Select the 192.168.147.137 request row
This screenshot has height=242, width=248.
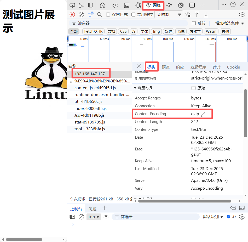point(100,74)
